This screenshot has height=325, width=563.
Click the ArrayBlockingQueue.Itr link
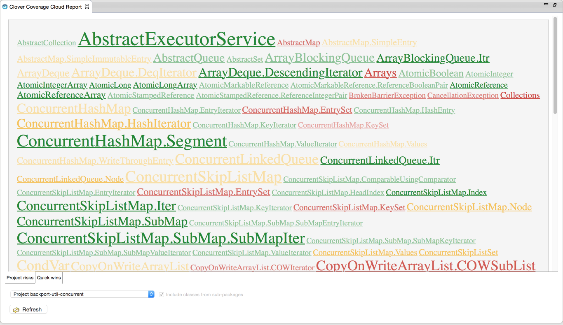(x=433, y=58)
